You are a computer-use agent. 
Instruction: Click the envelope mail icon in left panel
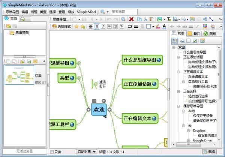point(35,61)
